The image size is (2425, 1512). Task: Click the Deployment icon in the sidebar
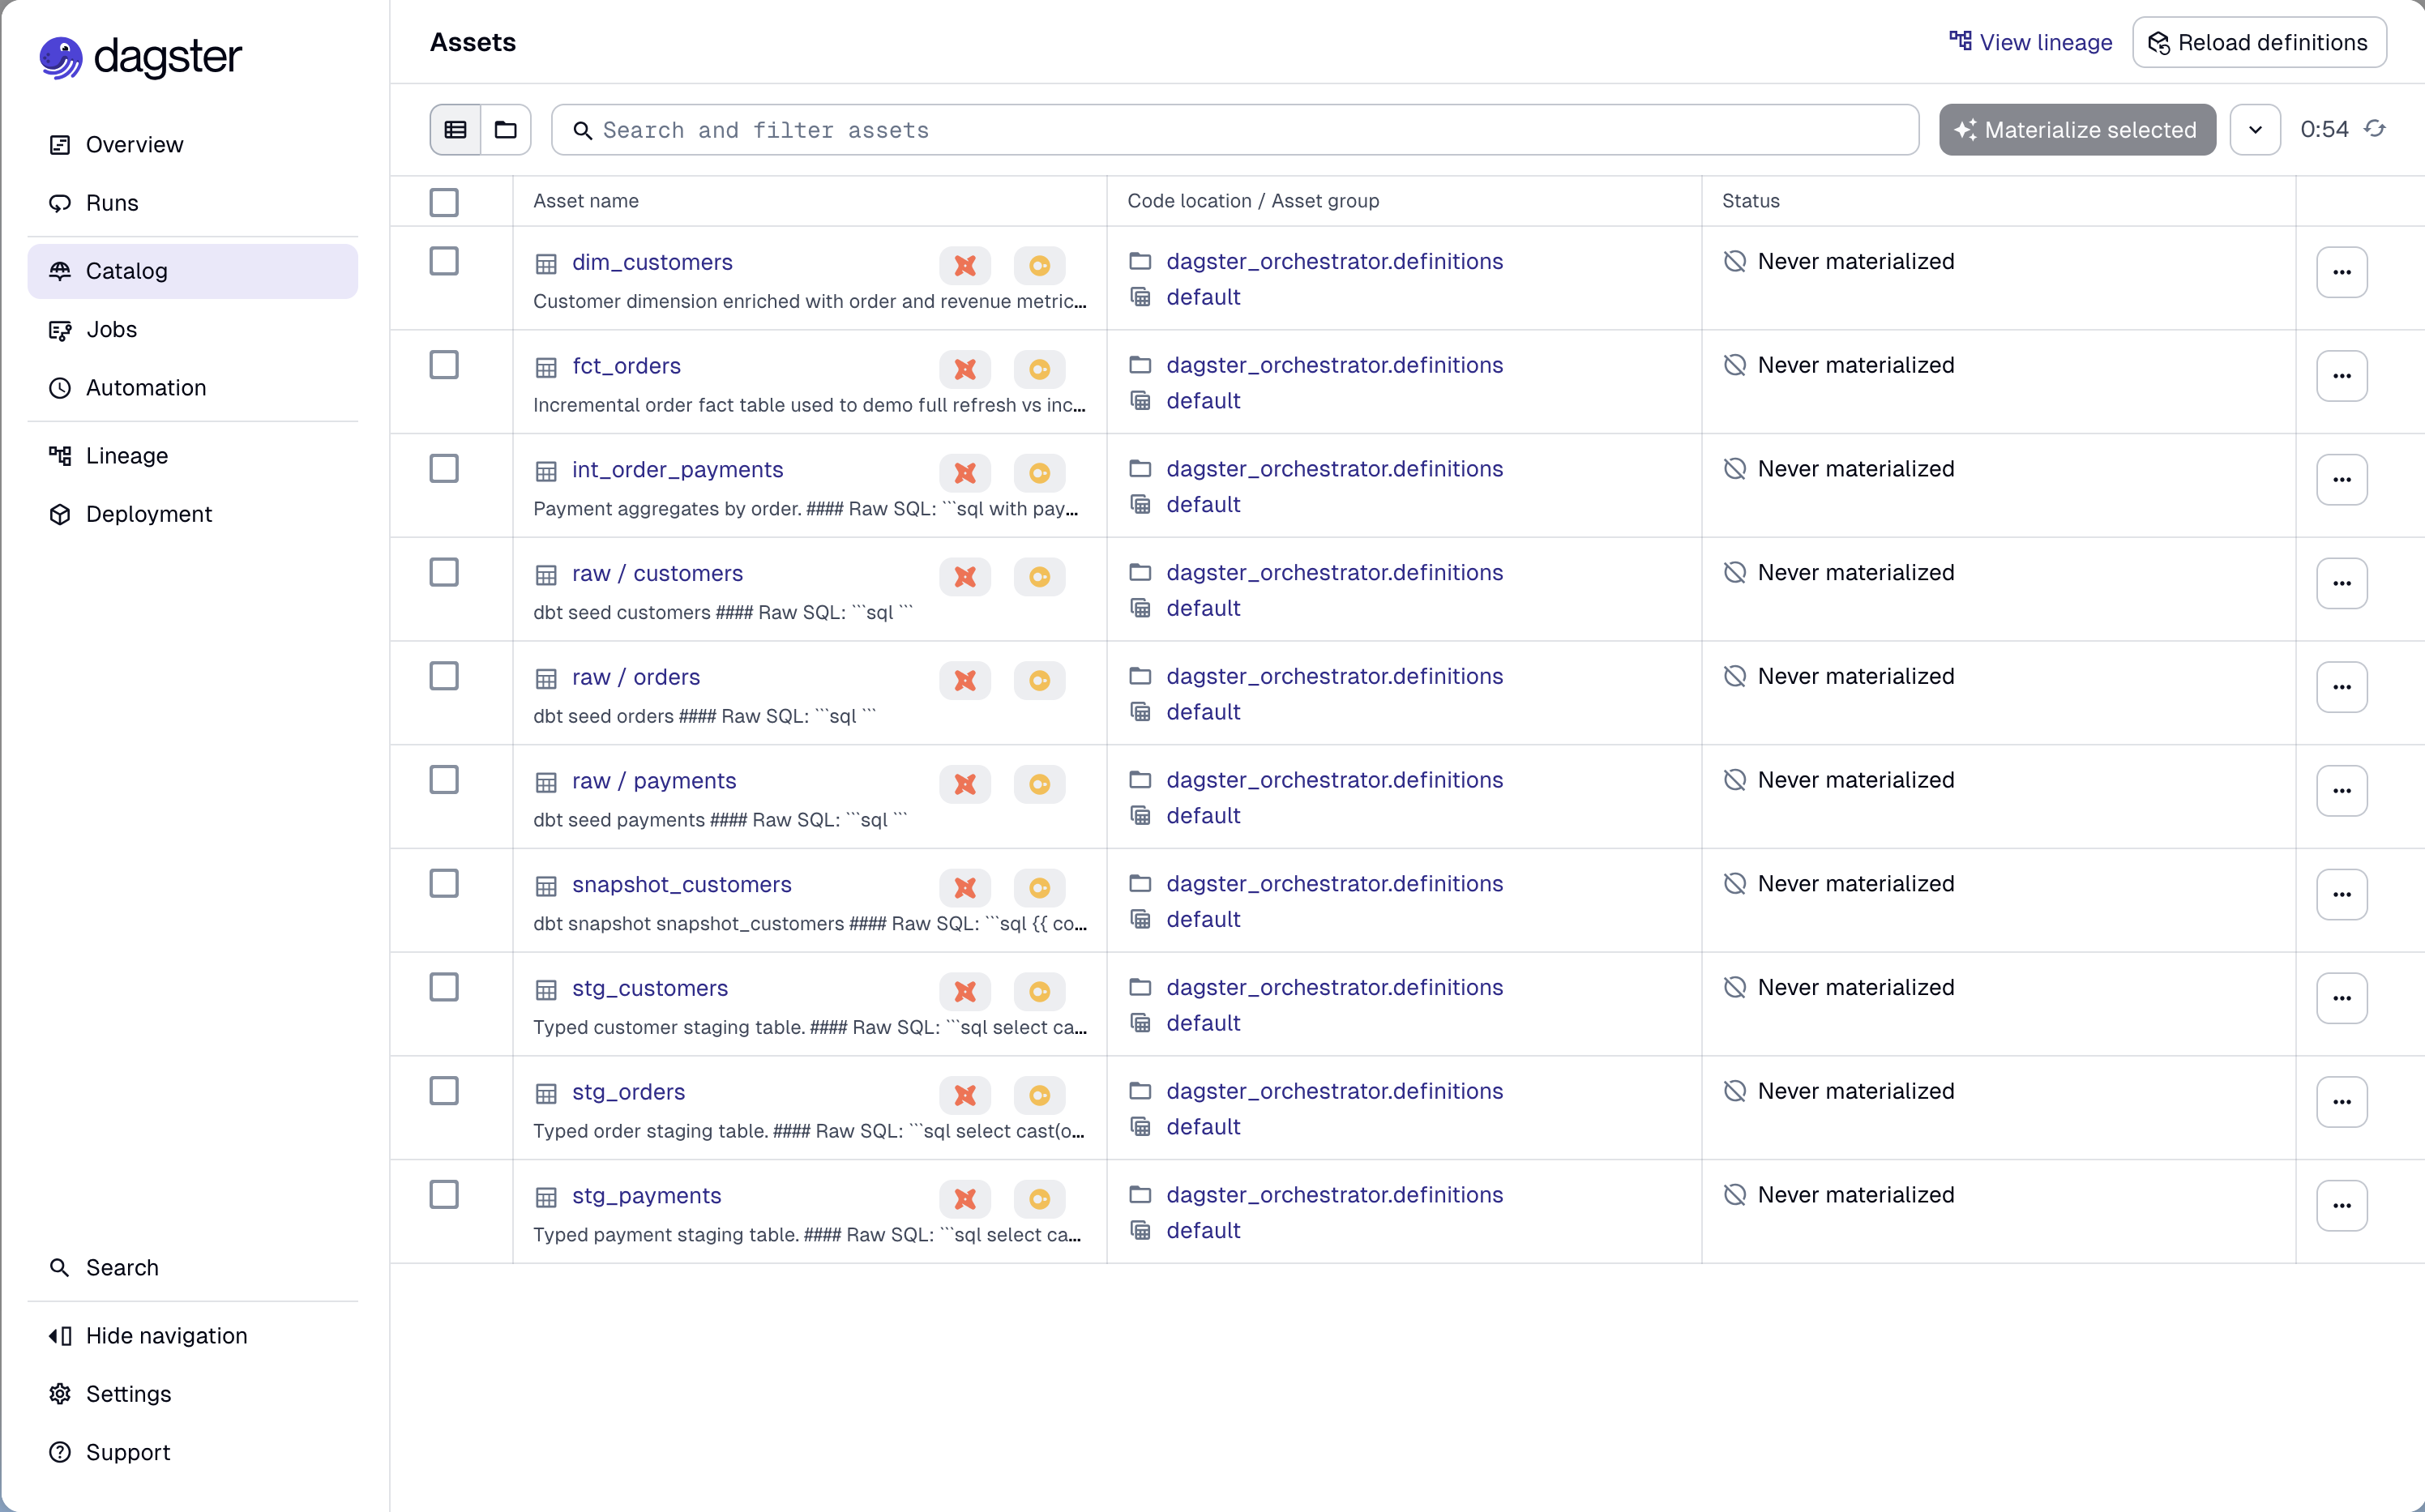click(x=60, y=513)
